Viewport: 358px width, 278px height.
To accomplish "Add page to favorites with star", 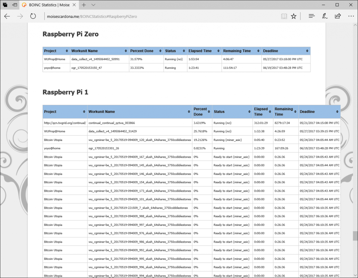I will click(x=294, y=16).
